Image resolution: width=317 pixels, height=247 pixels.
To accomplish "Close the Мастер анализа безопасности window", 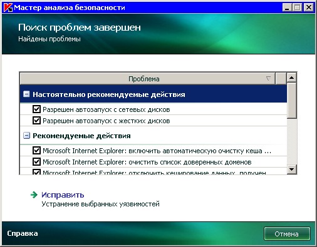I will (x=309, y=8).
